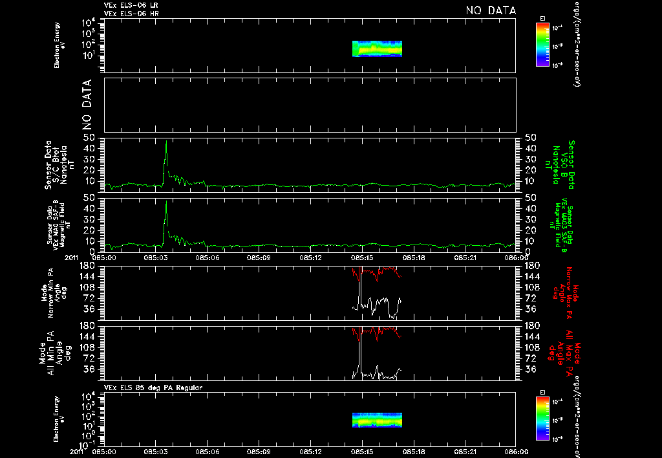This screenshot has width=662, height=458.
Task: Click the red max trace in the All PA panel
Action: (x=376, y=333)
